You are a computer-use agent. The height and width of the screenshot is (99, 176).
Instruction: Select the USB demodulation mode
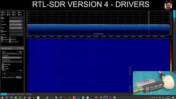click(19, 12)
